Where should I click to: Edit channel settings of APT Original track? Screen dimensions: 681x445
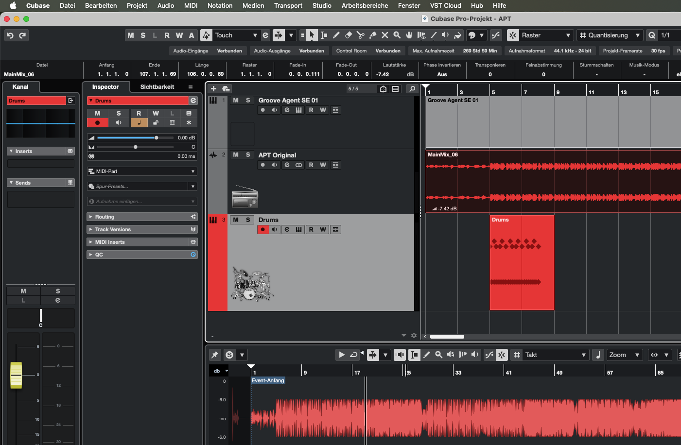(x=287, y=165)
